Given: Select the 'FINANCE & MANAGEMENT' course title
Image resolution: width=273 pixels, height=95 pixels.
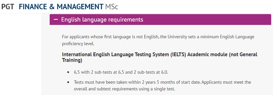Looking at the screenshot, I should pos(61,7).
